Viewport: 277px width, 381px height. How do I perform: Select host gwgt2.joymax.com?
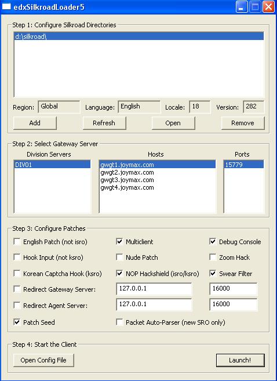tap(157, 172)
